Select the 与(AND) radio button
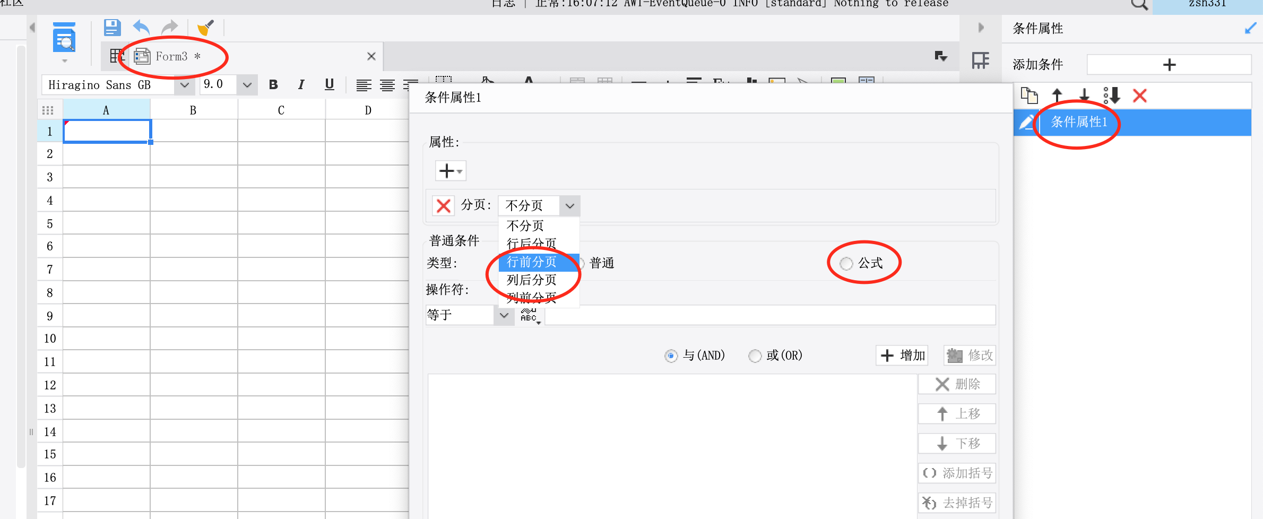 [671, 356]
